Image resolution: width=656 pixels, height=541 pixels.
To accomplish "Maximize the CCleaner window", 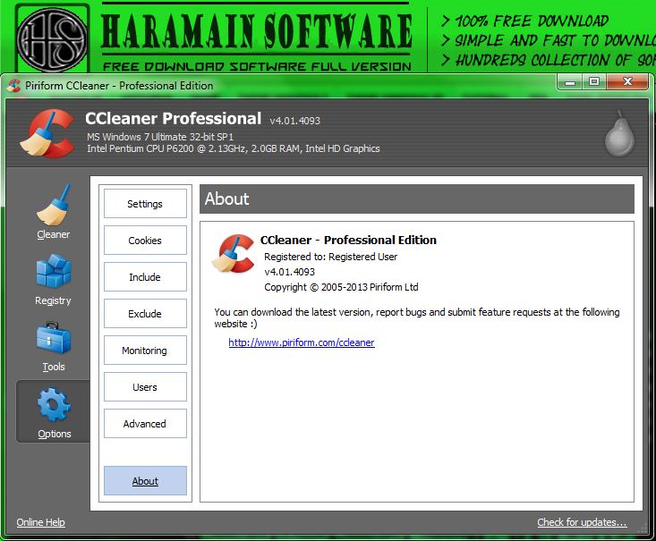I will pyautogui.click(x=594, y=82).
